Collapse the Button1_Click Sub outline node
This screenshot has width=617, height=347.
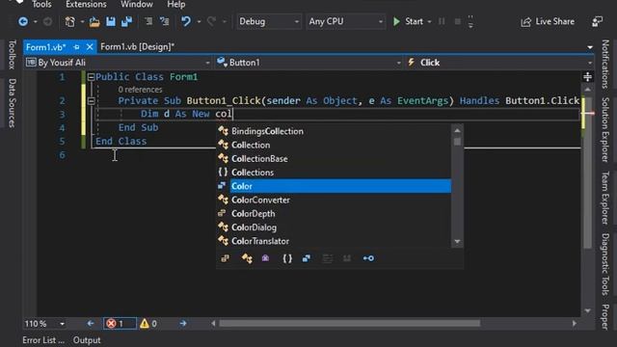click(x=91, y=101)
